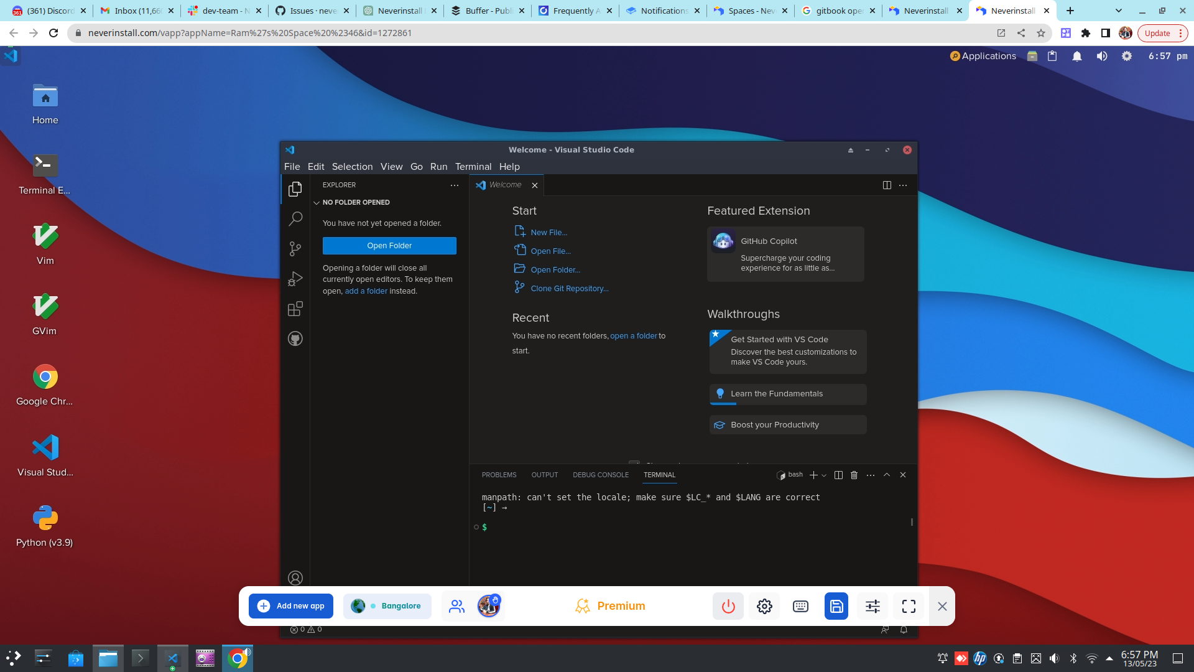Open the Extensions view
Viewport: 1194px width, 672px height.
click(x=295, y=309)
